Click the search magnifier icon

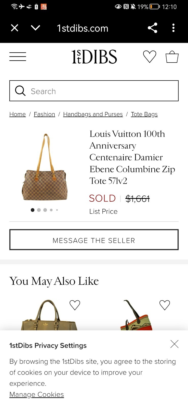[20, 91]
